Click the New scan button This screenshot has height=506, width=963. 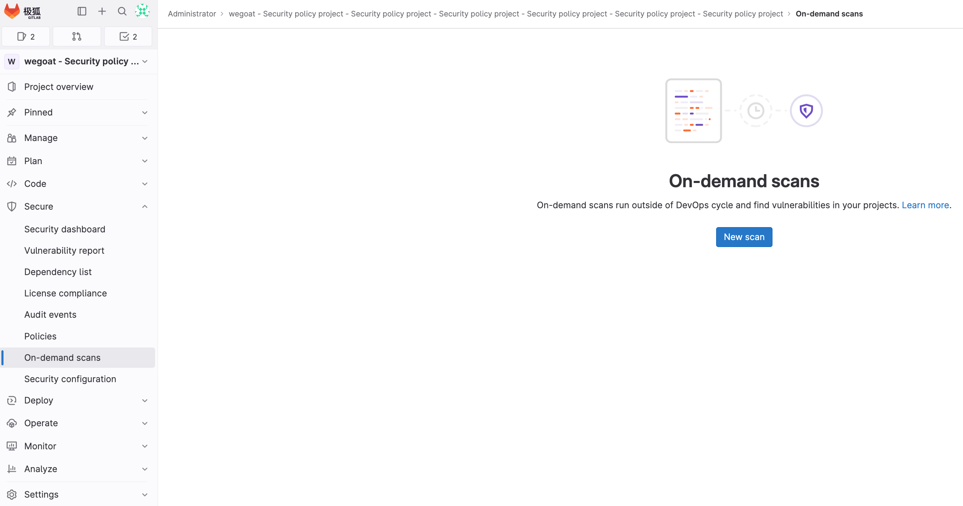(x=744, y=237)
